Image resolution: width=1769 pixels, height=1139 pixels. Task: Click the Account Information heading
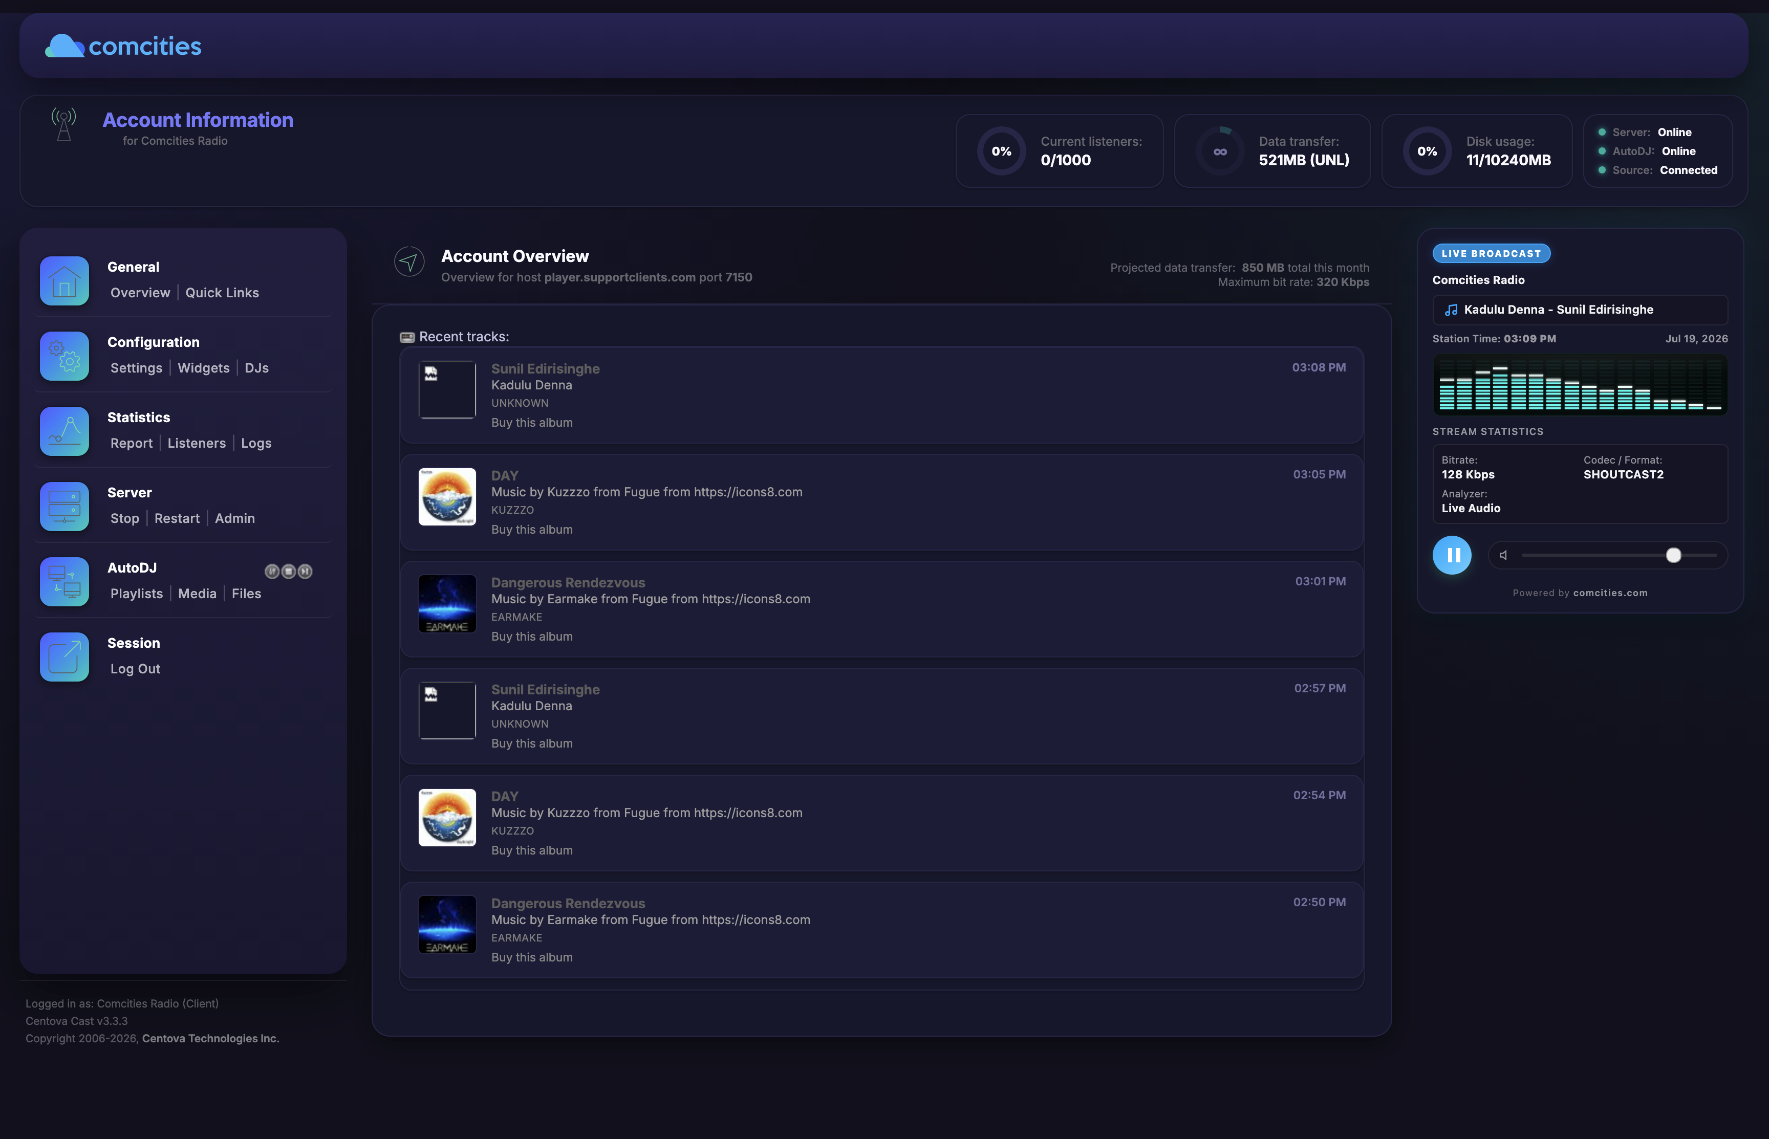click(x=198, y=120)
